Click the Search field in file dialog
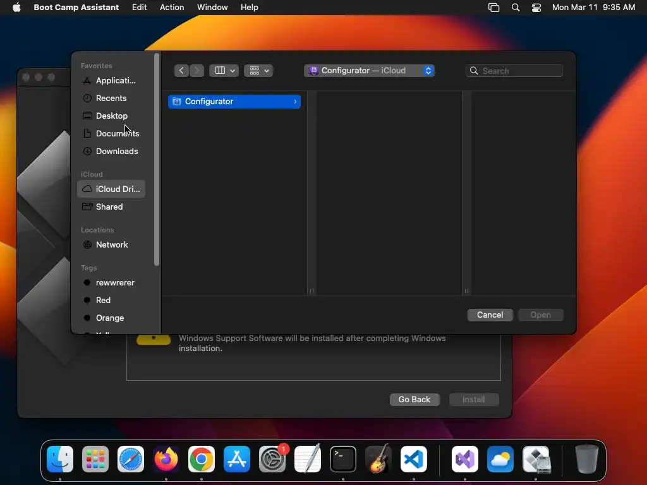This screenshot has height=485, width=647. tap(514, 71)
